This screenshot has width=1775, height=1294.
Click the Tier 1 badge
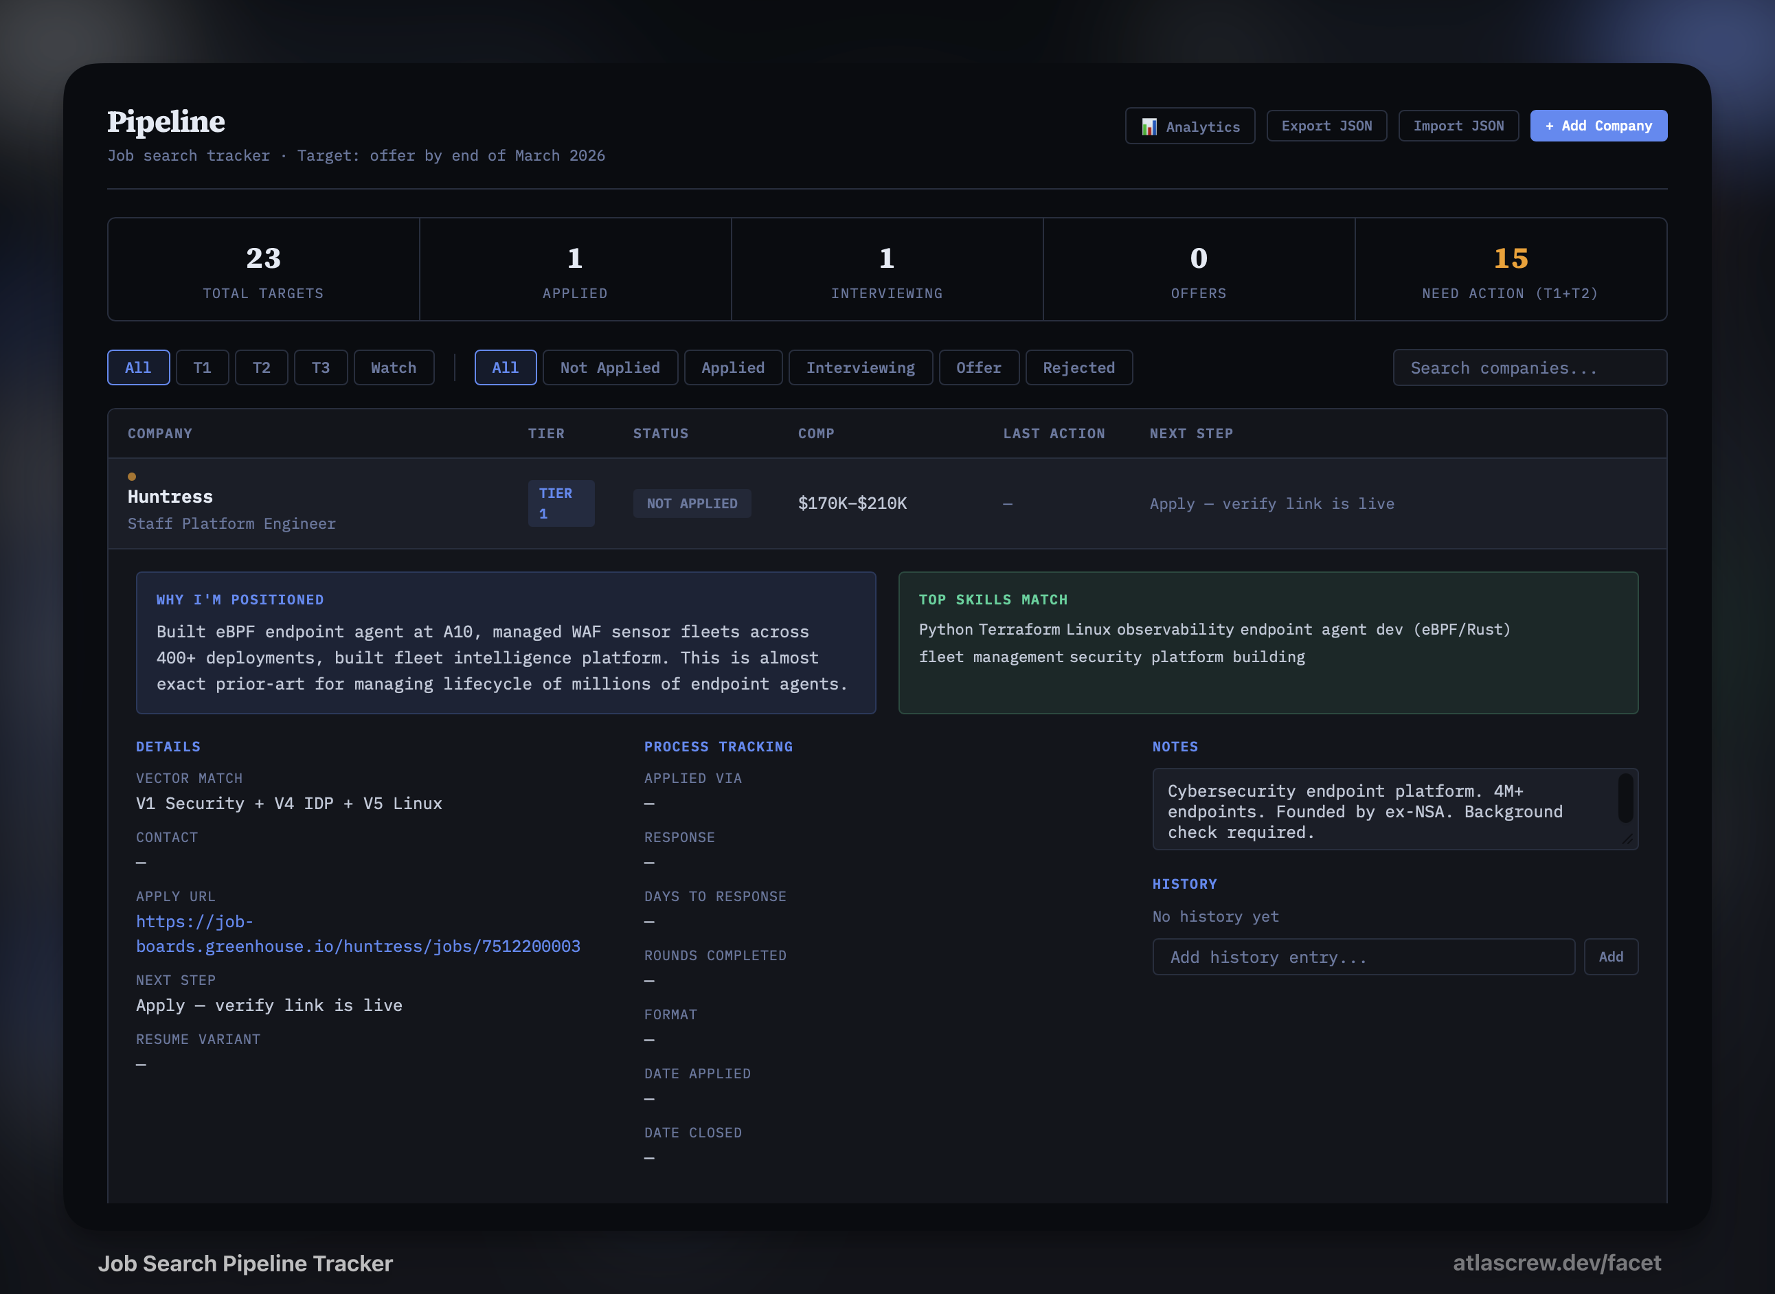click(560, 503)
